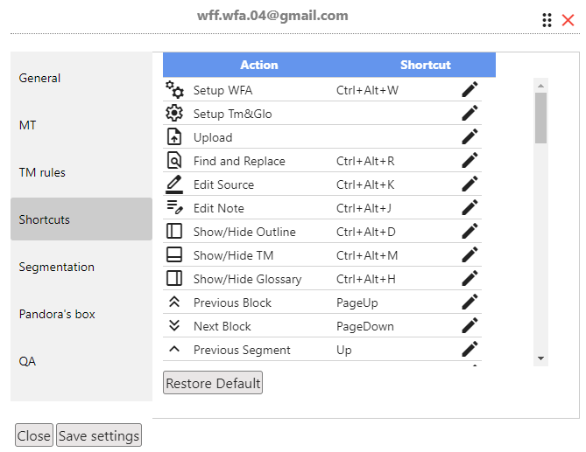Viewport: 586px width, 452px height.
Task: Select the Ctrl+Alt+J shortcut text
Action: click(364, 208)
